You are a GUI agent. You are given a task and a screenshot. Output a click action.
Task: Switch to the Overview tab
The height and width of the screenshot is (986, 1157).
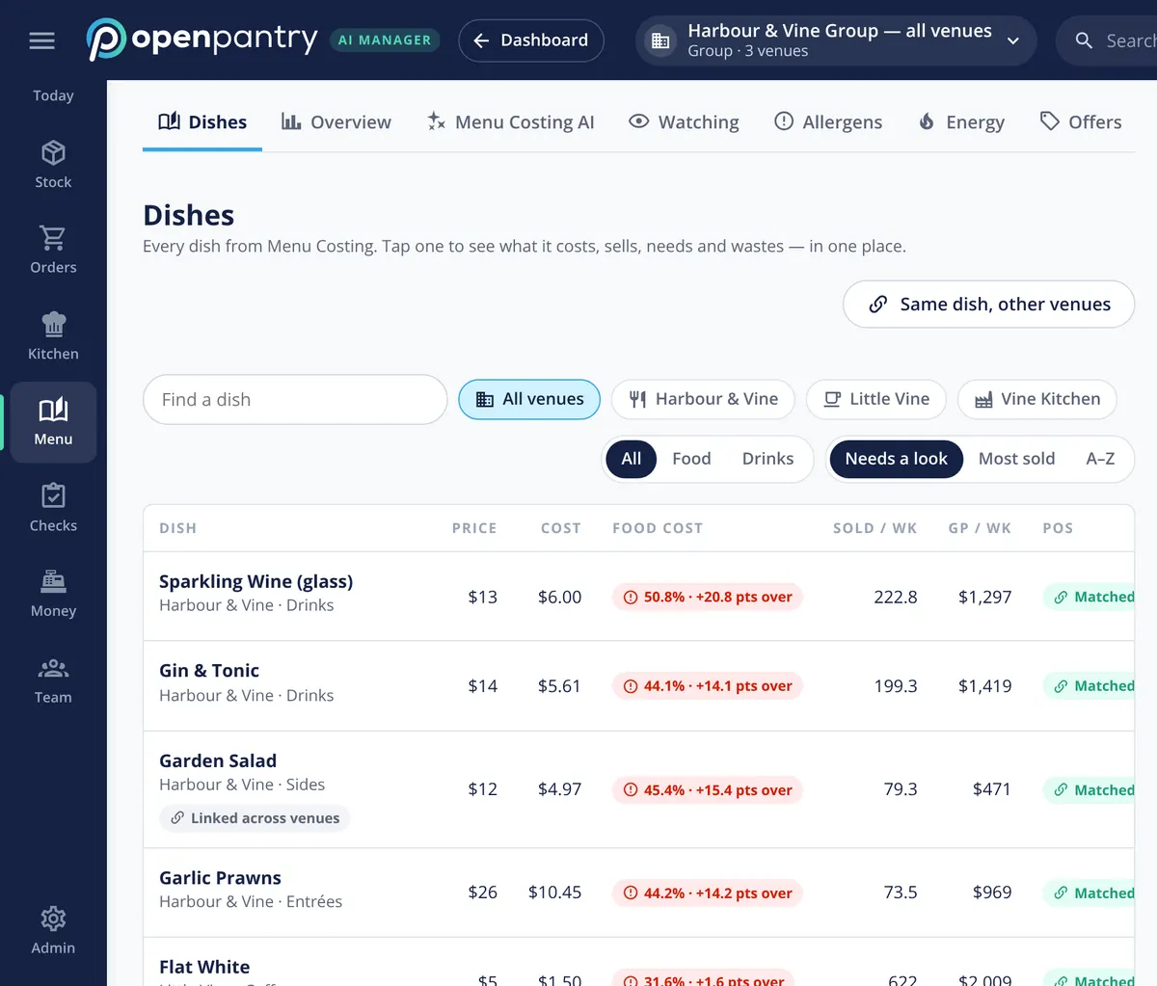[x=336, y=122]
